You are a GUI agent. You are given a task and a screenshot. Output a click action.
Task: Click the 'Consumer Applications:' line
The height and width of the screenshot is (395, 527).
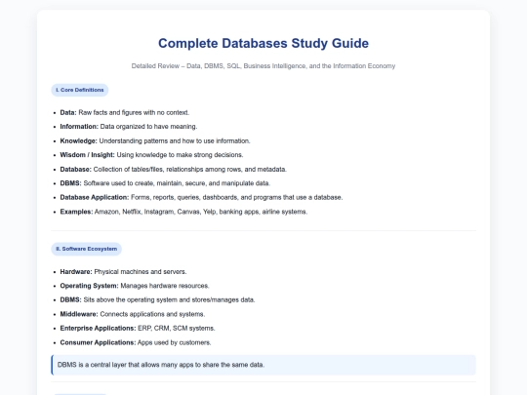point(136,342)
